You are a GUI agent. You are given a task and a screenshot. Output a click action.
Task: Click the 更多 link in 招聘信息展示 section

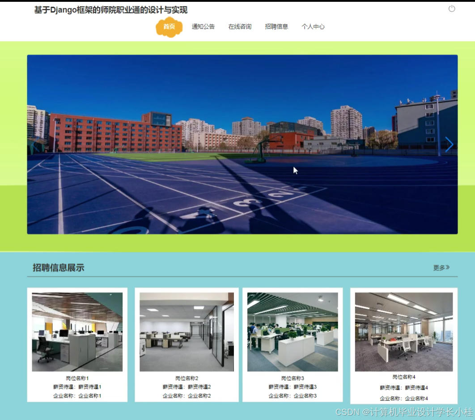point(438,266)
